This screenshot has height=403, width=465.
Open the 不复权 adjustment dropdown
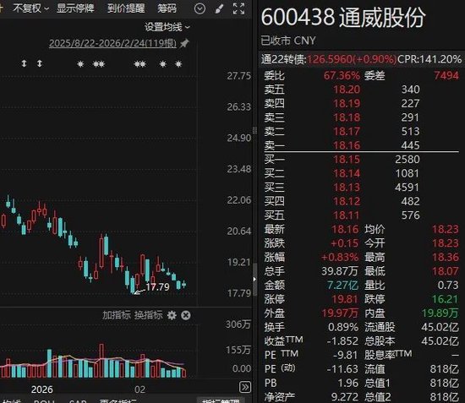(x=30, y=8)
